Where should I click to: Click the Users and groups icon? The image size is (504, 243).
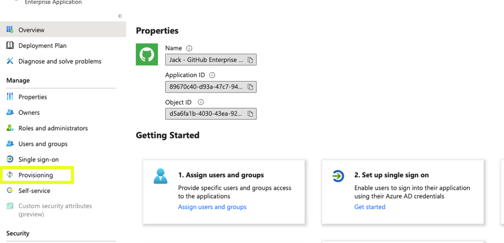pyautogui.click(x=10, y=144)
